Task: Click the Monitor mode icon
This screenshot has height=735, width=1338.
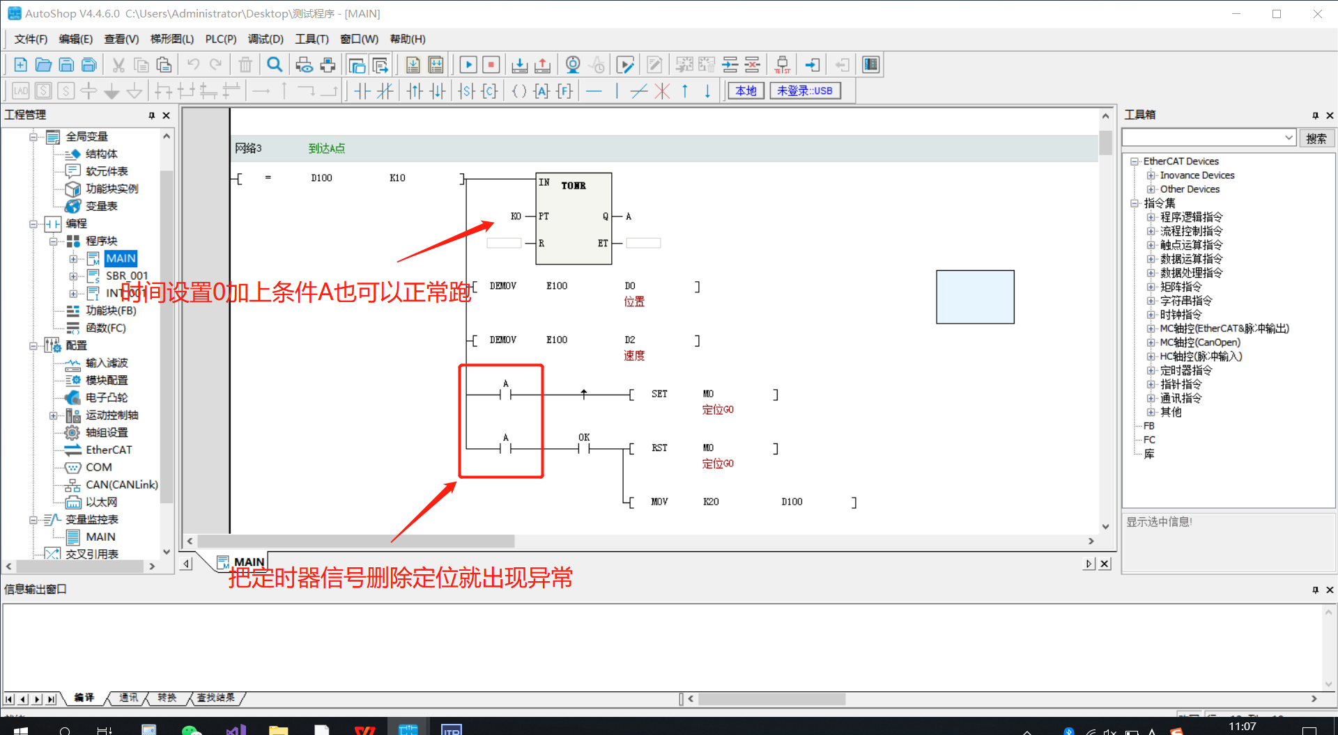Action: tap(573, 65)
